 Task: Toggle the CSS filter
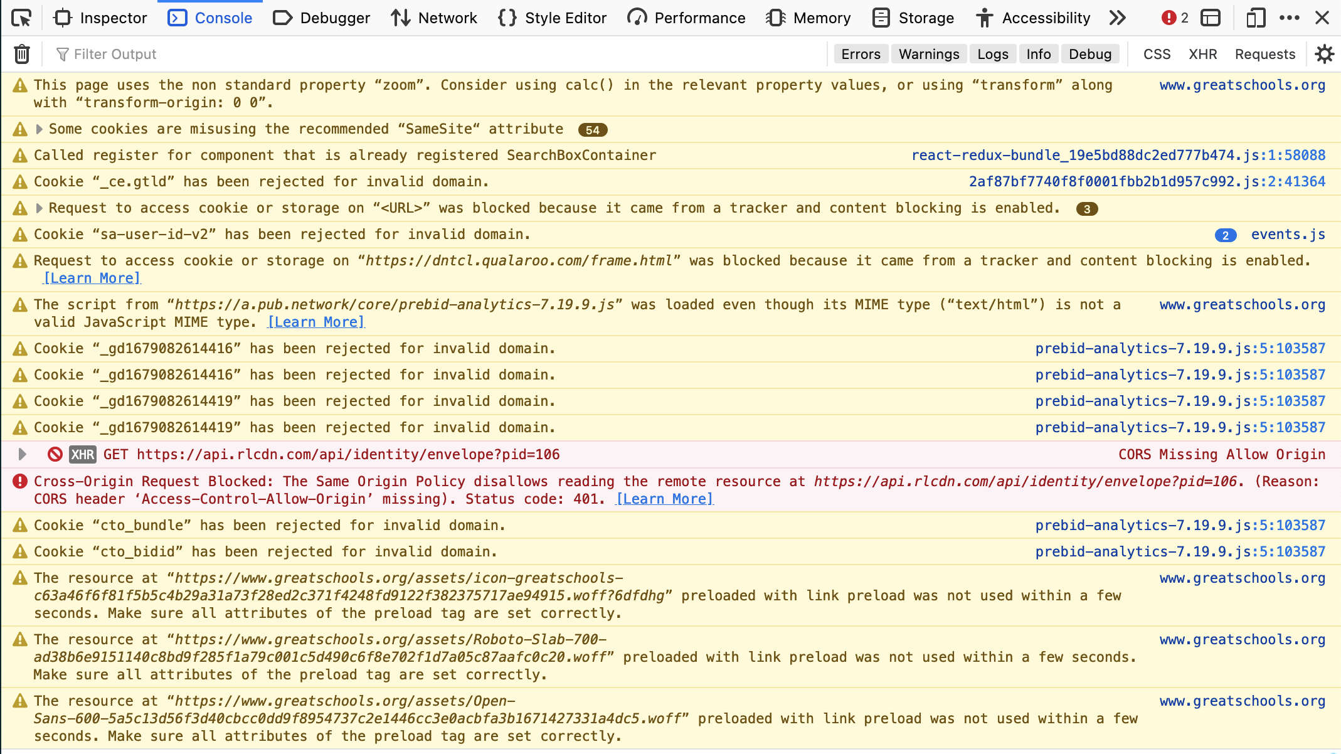click(1157, 55)
